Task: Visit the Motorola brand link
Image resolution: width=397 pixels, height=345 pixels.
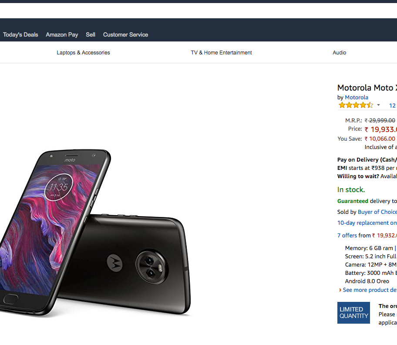Action: pos(357,98)
